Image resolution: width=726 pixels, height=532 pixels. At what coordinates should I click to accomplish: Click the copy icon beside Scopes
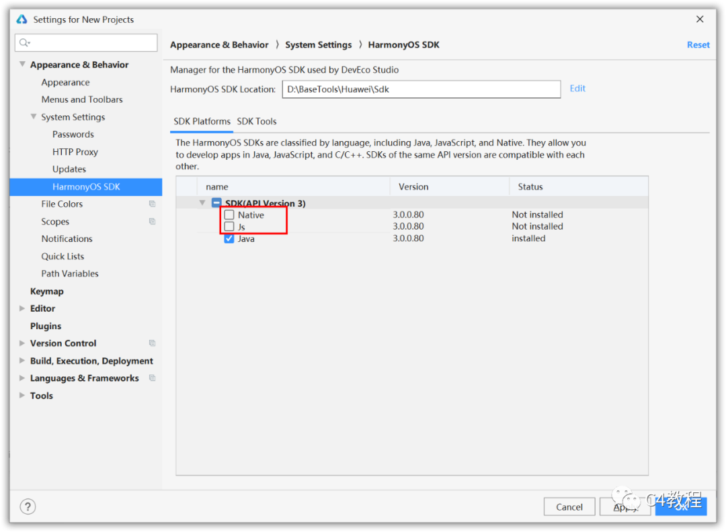point(152,221)
